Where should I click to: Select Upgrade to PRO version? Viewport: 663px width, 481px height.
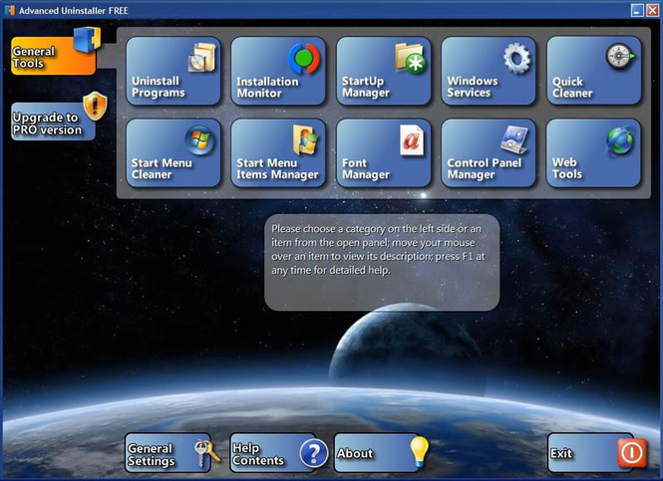[x=53, y=121]
